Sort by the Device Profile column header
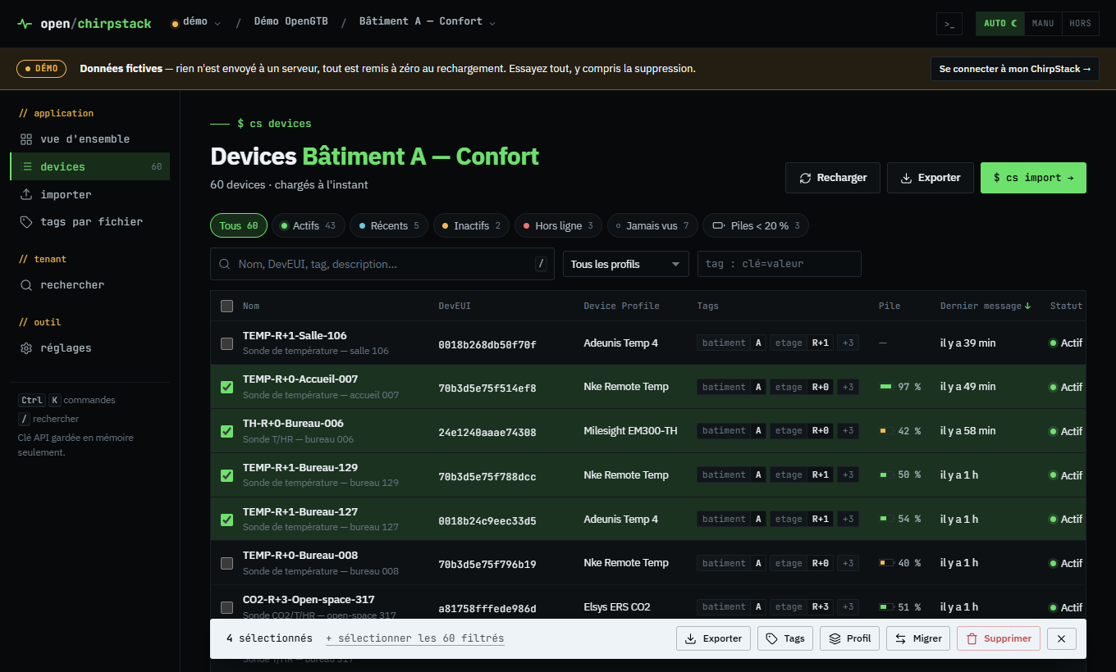The height and width of the screenshot is (672, 1116). [x=621, y=306]
